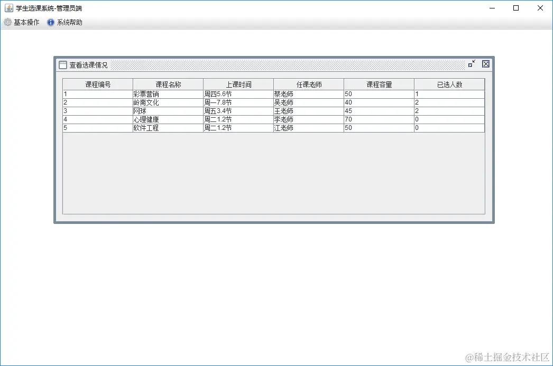Click the 周一7.8节 time cell

(238, 102)
